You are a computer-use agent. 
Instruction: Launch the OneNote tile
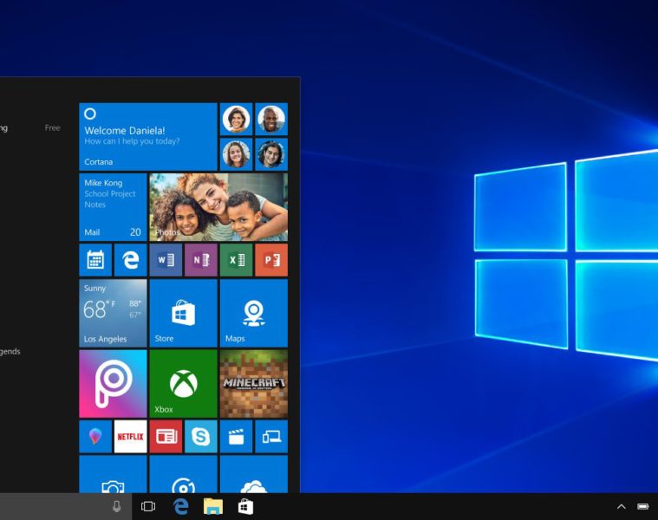point(200,259)
